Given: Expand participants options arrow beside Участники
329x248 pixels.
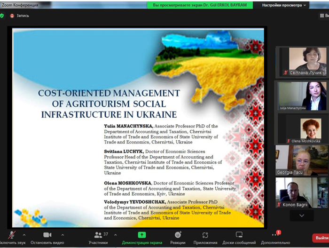Looking at the screenshot, I should 116,235.
